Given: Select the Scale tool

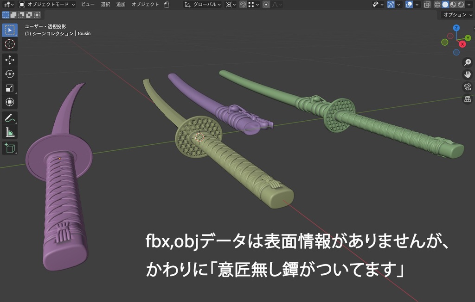Looking at the screenshot, I should (x=10, y=88).
